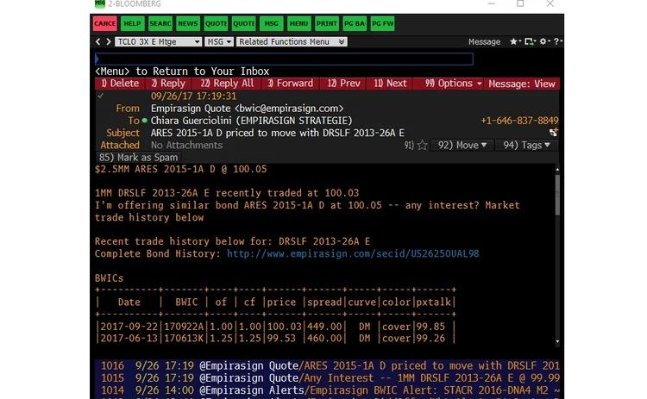Star the message with 91) star
This screenshot has height=399, width=647.
coord(423,145)
